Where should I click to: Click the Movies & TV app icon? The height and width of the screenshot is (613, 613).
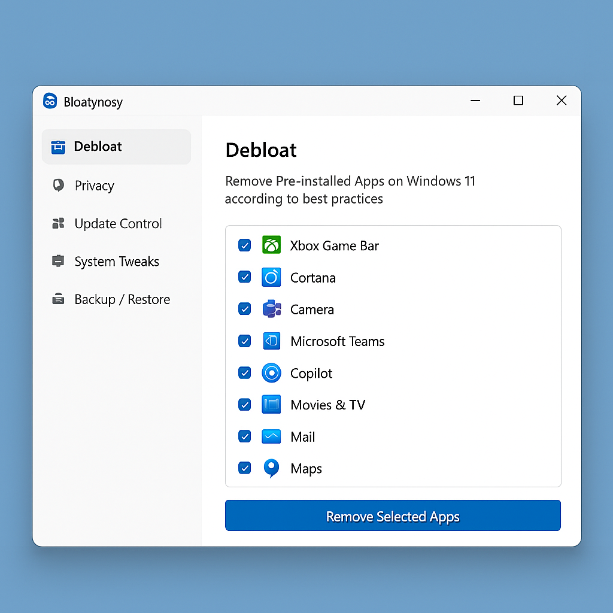pos(271,405)
